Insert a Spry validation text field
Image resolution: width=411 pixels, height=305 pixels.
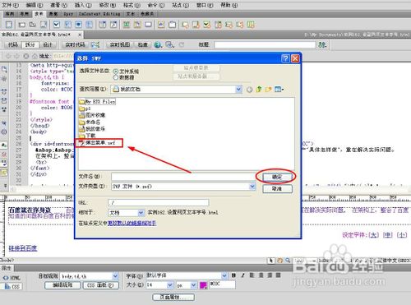185,25
